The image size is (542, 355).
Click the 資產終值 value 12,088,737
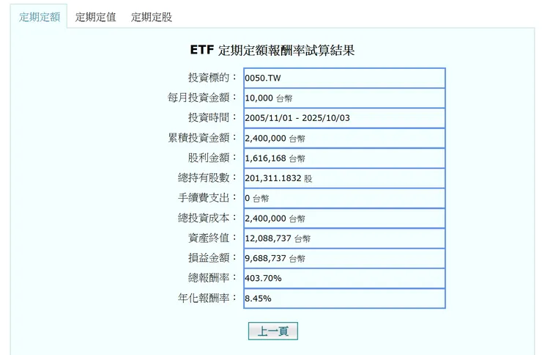pyautogui.click(x=344, y=238)
